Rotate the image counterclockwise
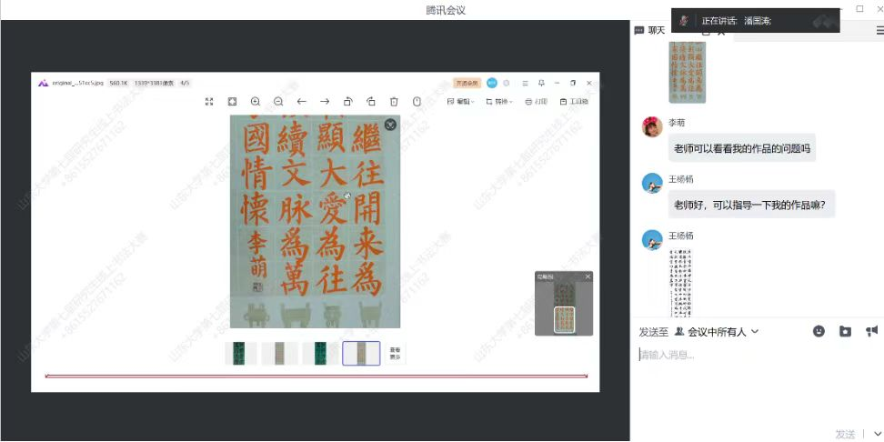Screen dimensions: 884x442 click(347, 102)
